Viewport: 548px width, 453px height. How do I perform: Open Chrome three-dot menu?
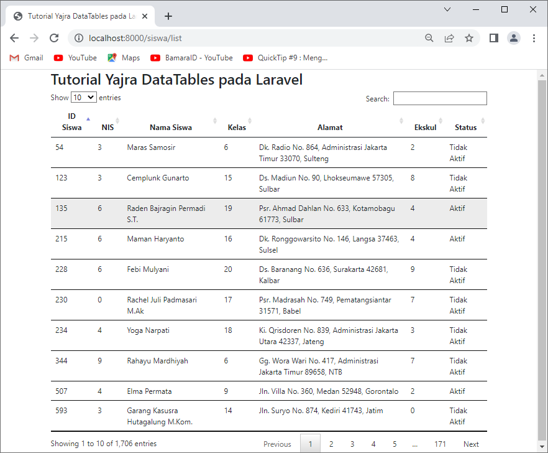[534, 38]
